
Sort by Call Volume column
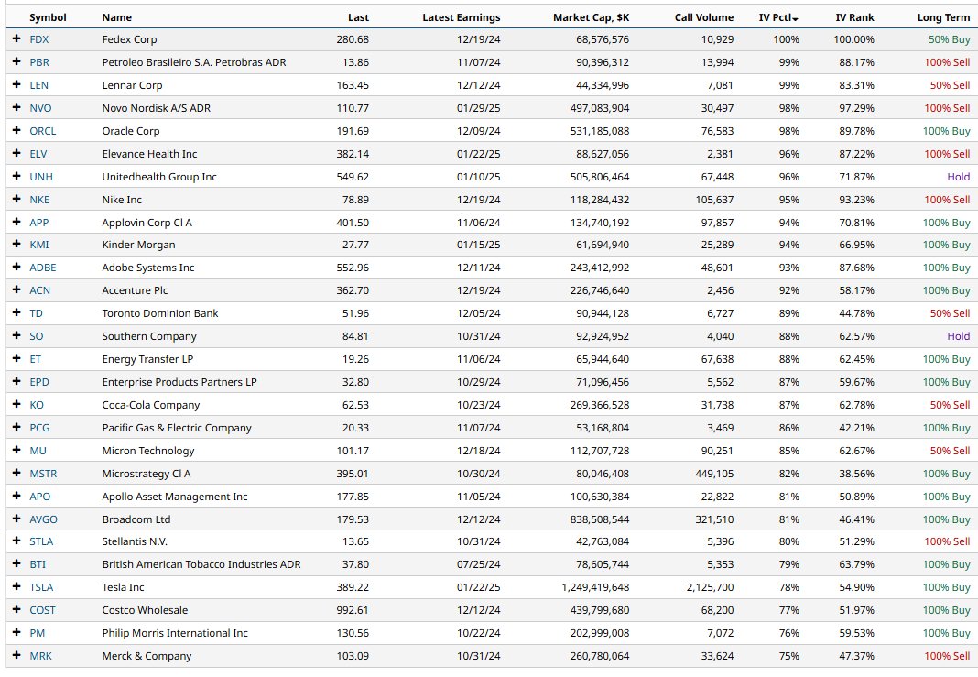(703, 17)
